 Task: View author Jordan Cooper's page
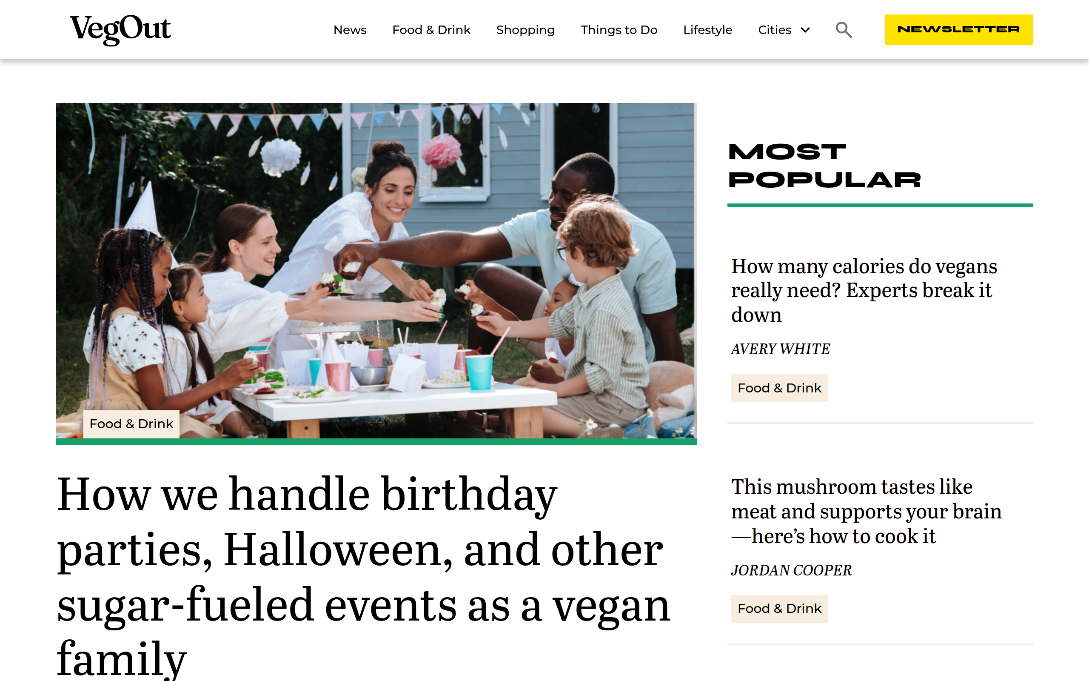click(x=791, y=571)
